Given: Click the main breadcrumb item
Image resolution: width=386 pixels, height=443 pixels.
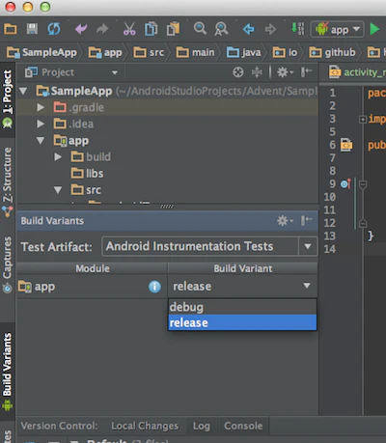Looking at the screenshot, I should (195, 52).
